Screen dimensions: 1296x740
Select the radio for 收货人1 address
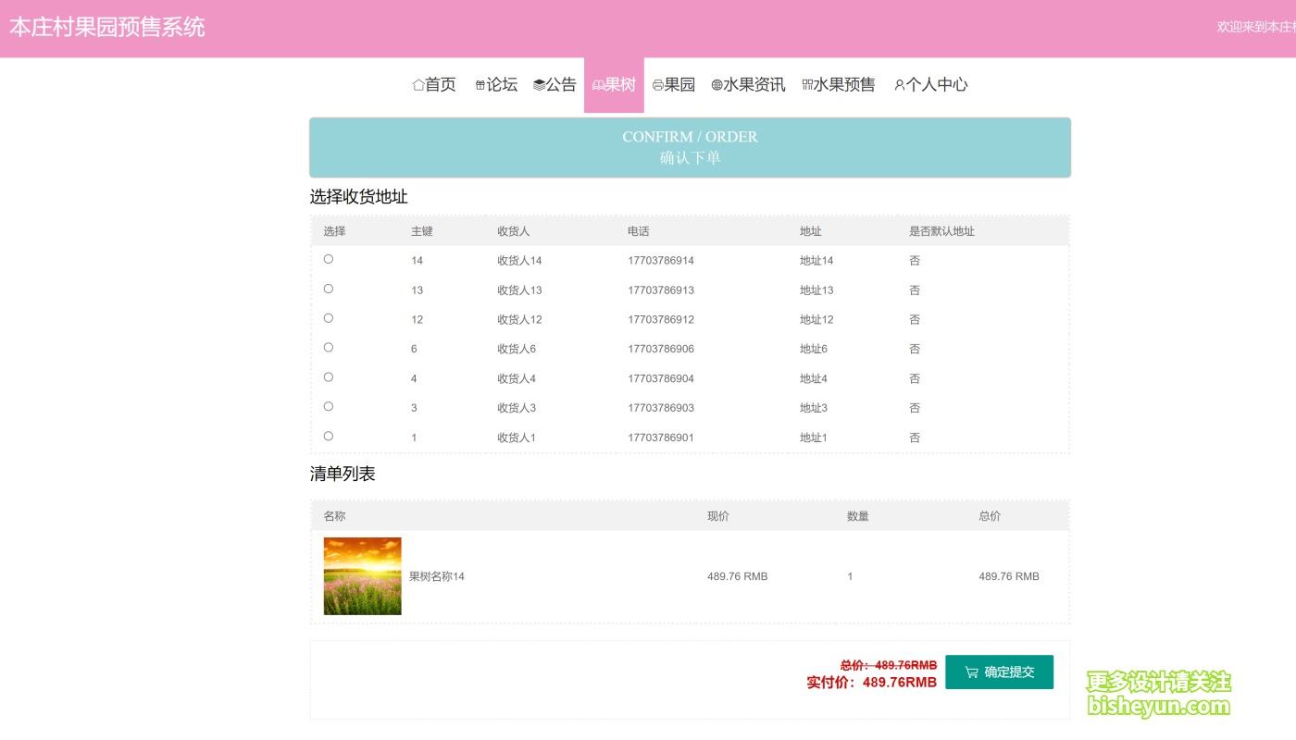pyautogui.click(x=329, y=437)
